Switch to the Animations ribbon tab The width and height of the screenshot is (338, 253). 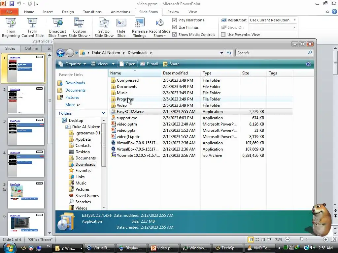tap(120, 12)
